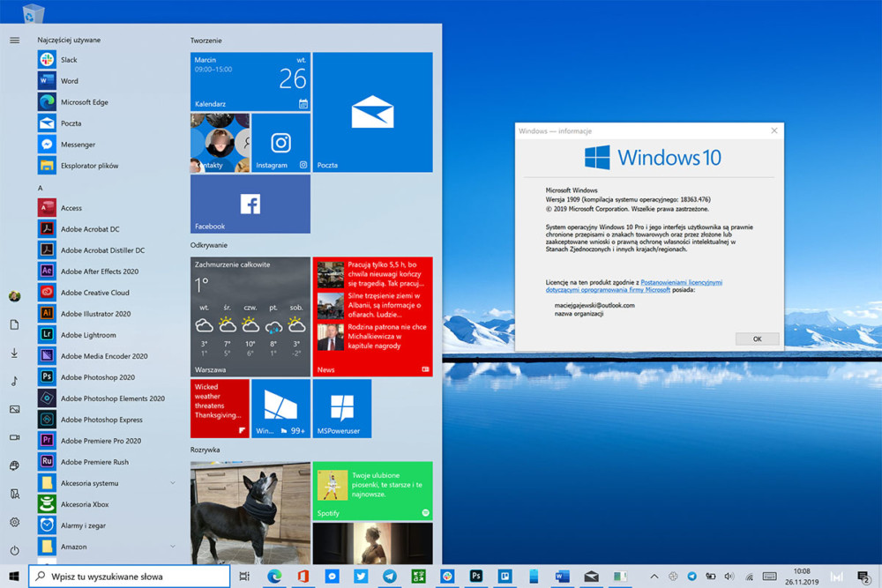The width and height of the screenshot is (882, 588).
Task: Open the Music icon in Start sidebar
Action: [x=15, y=381]
